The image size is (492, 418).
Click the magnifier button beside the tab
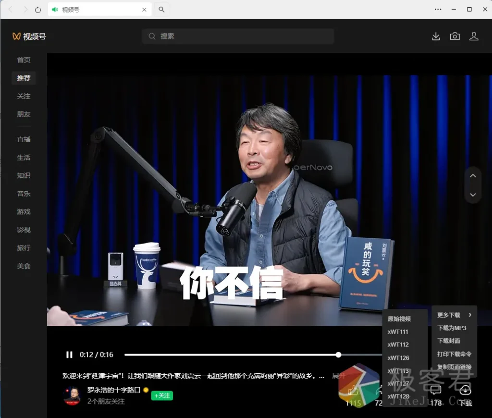(162, 10)
